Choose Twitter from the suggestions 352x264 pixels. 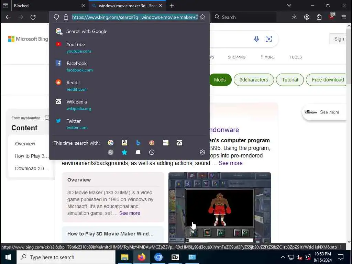click(129, 124)
